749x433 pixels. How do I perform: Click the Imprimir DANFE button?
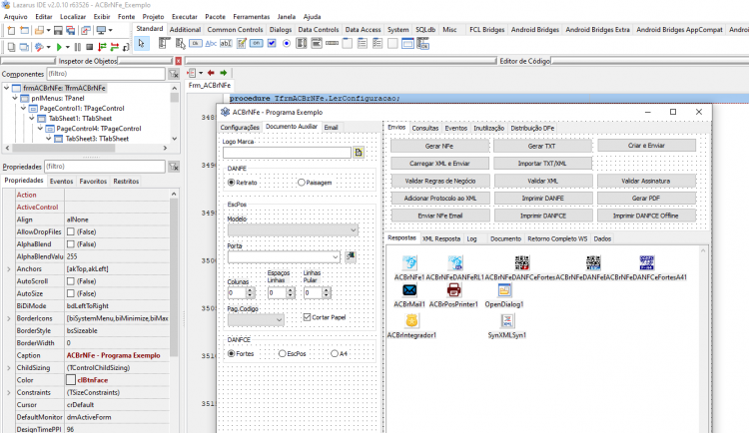(x=542, y=199)
